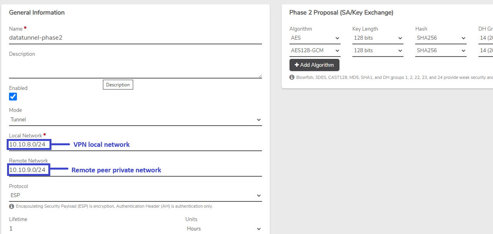Expand the first Algorithm dropdown showing AES
493x234 pixels.
click(x=315, y=38)
